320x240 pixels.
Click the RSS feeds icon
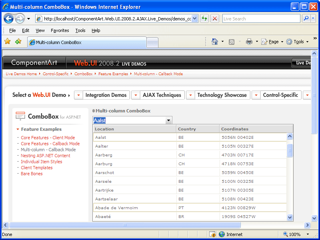point(232,42)
